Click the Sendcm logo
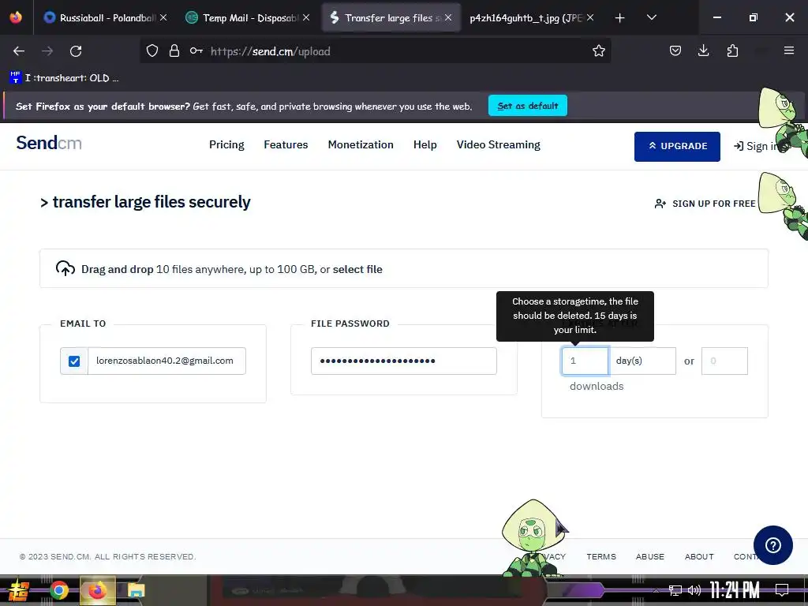The width and height of the screenshot is (808, 606). tap(49, 143)
